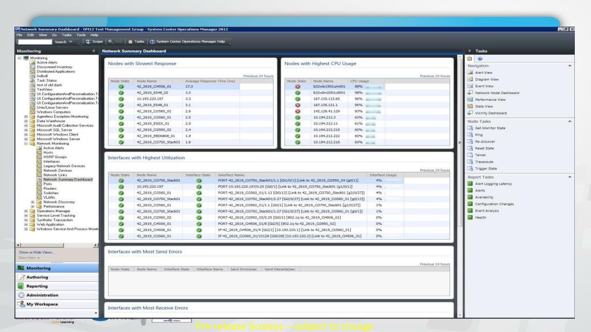Click the Get Monitor State task icon

click(470, 128)
